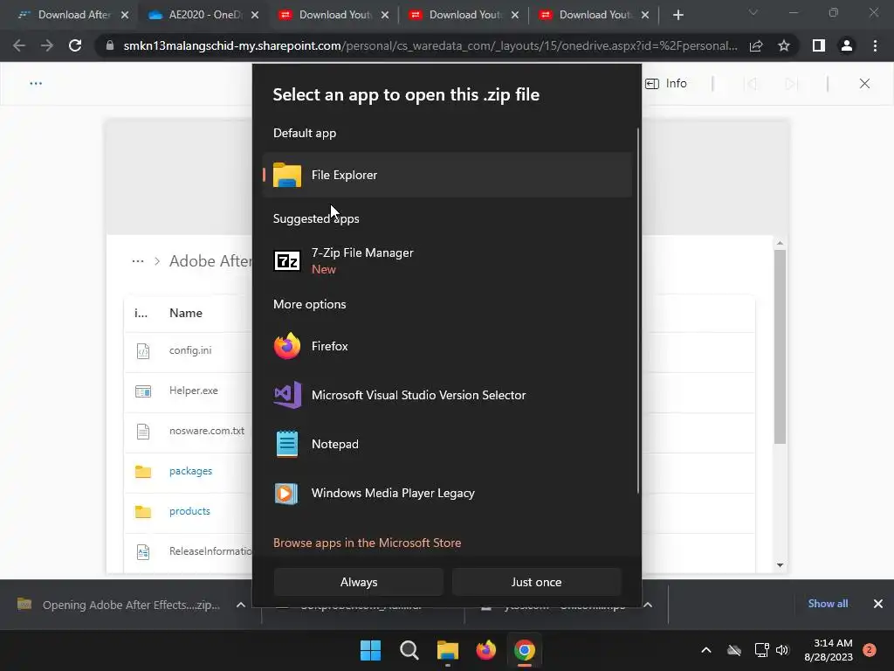Toggle Chrome side panel
Viewport: 894px width, 671px height.
(x=819, y=45)
